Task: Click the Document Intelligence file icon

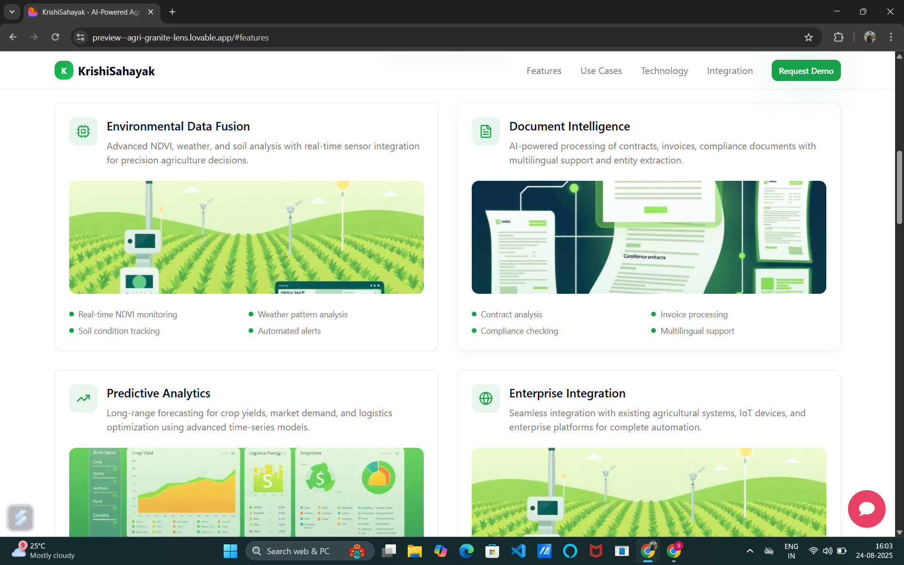Action: pyautogui.click(x=485, y=131)
